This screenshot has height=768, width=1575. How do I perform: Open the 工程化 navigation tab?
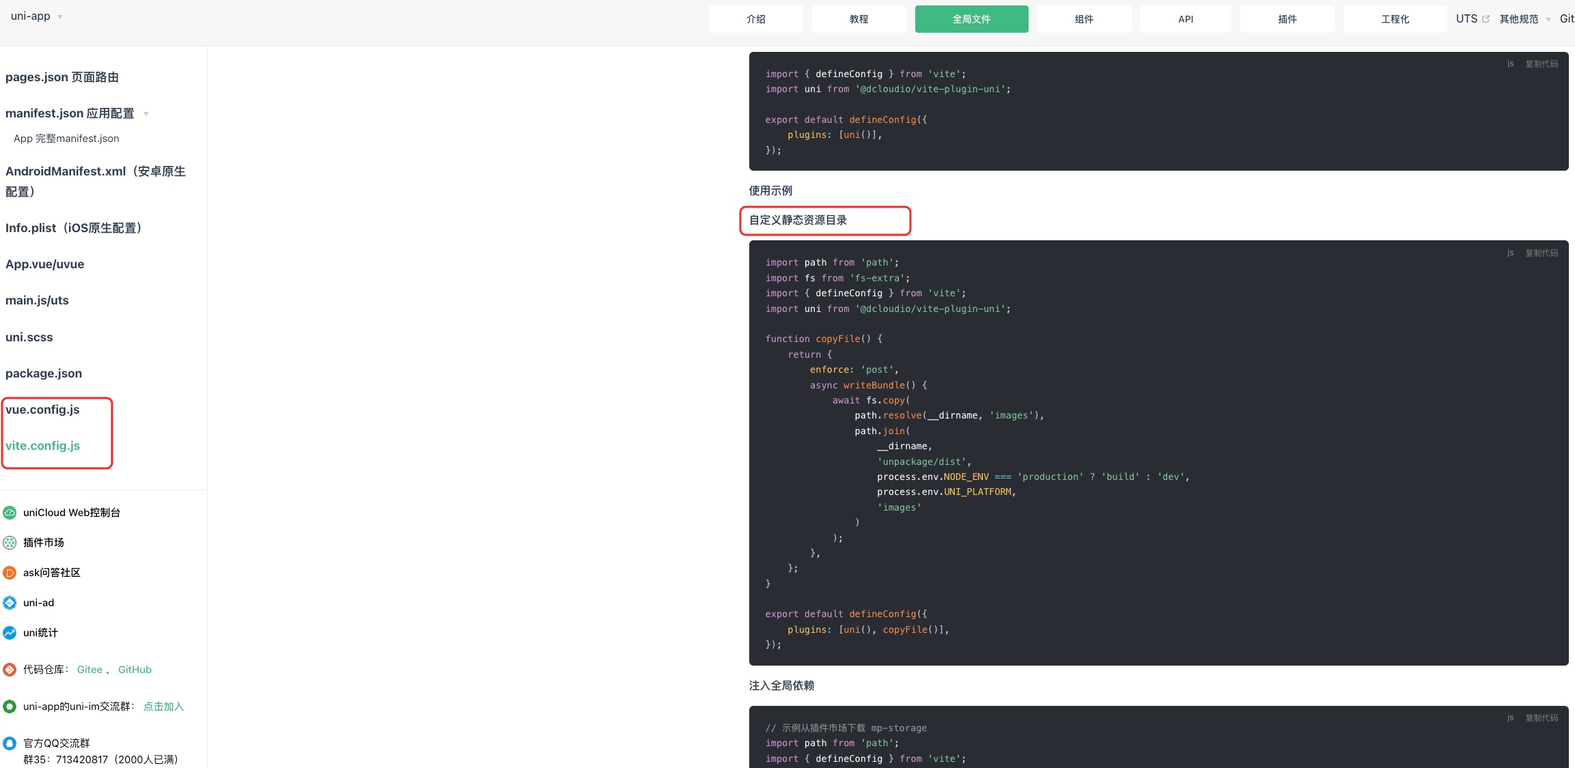tap(1395, 19)
